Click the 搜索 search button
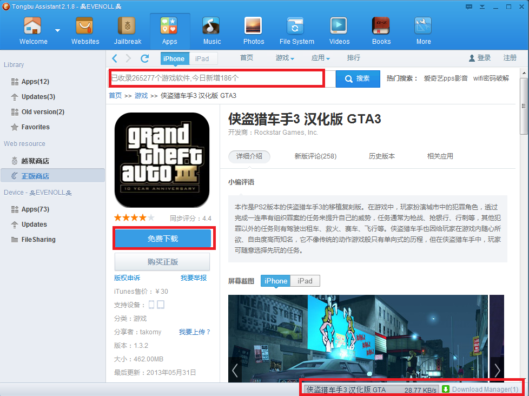This screenshot has width=529, height=396. (x=358, y=78)
